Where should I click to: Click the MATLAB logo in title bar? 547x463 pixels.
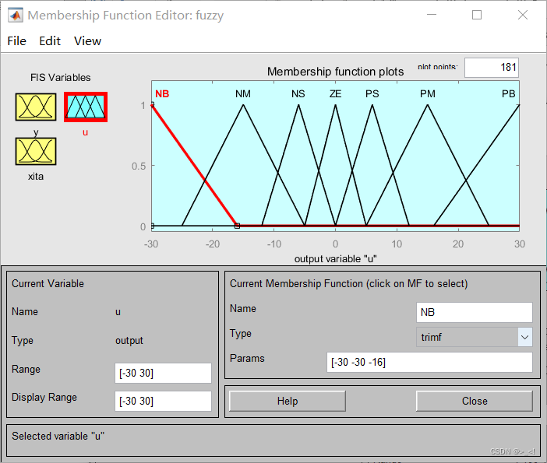click(16, 16)
